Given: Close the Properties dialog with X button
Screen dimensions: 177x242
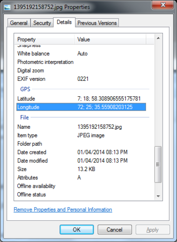Looking at the screenshot, I should pyautogui.click(x=162, y=5).
